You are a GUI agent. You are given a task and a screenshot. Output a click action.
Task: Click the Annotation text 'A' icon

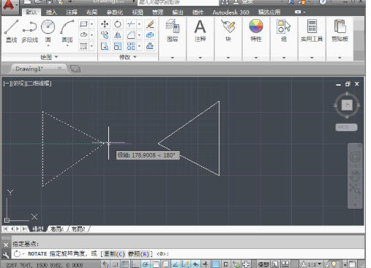click(201, 26)
